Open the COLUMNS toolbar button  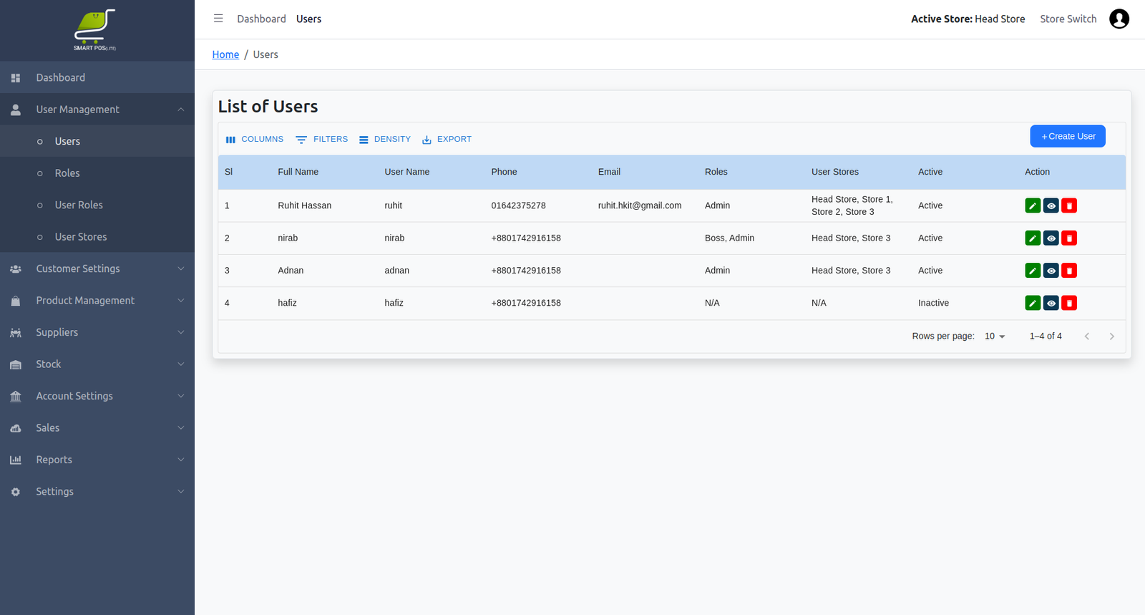coord(255,139)
